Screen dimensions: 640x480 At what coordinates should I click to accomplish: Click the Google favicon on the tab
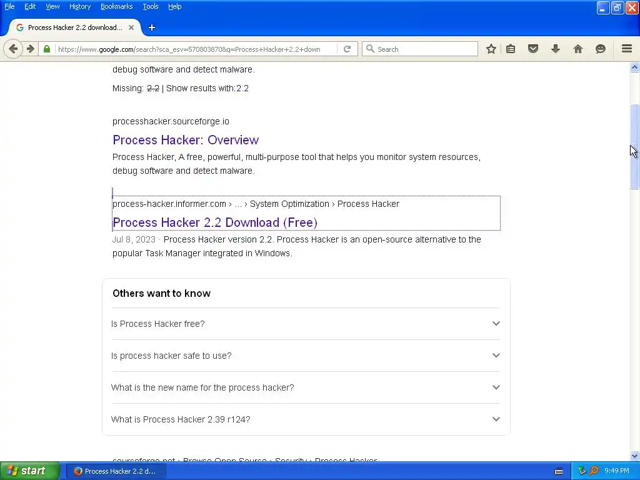pos(19,27)
